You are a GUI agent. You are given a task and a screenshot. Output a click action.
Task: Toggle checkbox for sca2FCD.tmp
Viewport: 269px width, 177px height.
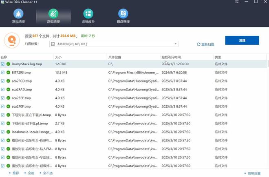point(3,81)
